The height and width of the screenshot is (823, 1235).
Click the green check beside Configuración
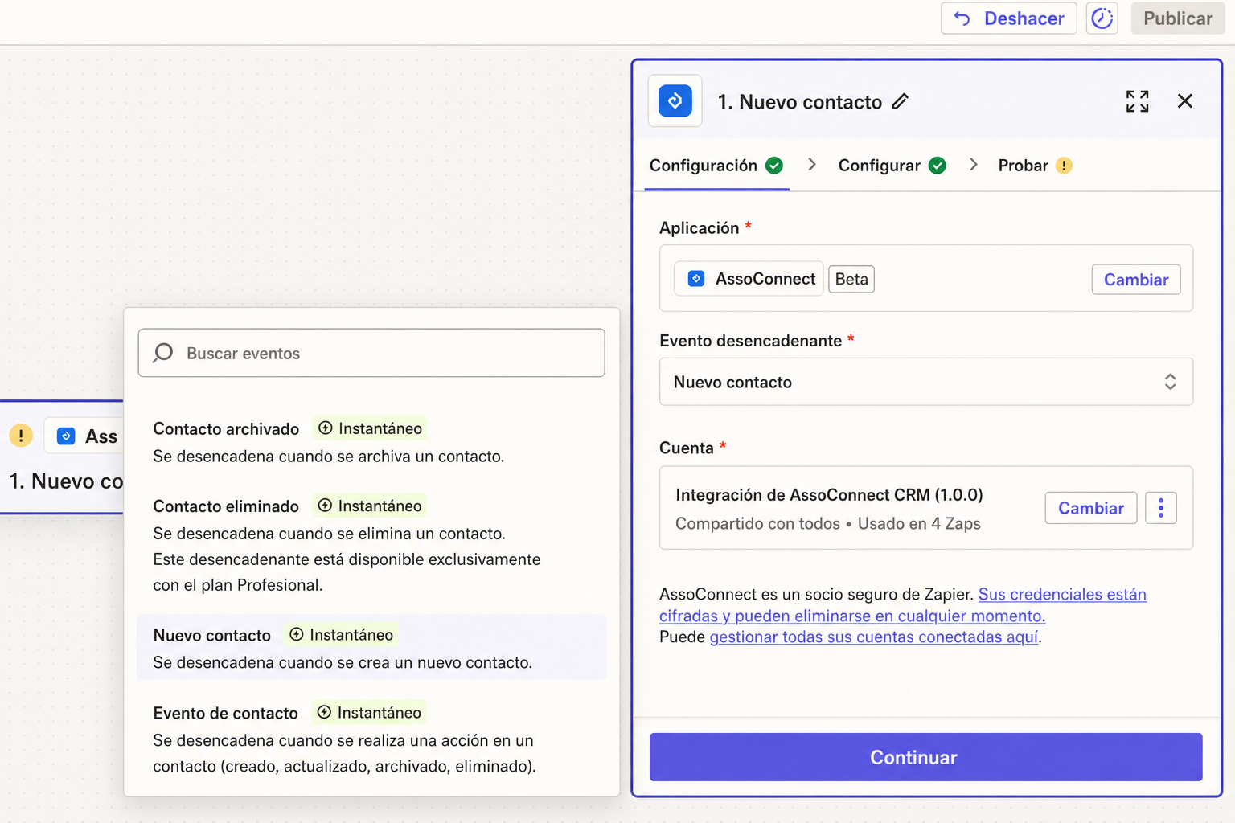774,166
